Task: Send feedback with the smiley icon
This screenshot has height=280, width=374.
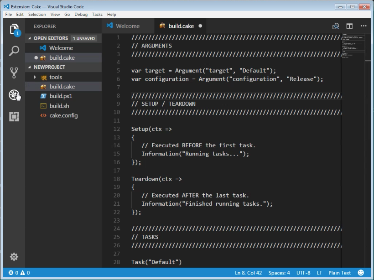Action: [361, 273]
